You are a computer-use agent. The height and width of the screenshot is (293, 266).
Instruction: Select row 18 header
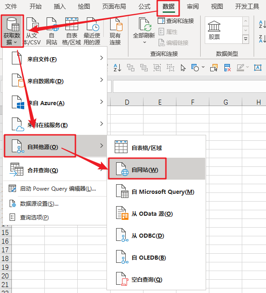pos(5,258)
